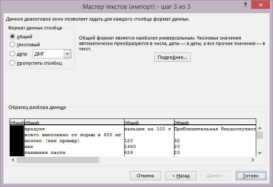This screenshot has width=273, height=187.
Task: Finish import with the "Готово" button
Action: click(250, 175)
